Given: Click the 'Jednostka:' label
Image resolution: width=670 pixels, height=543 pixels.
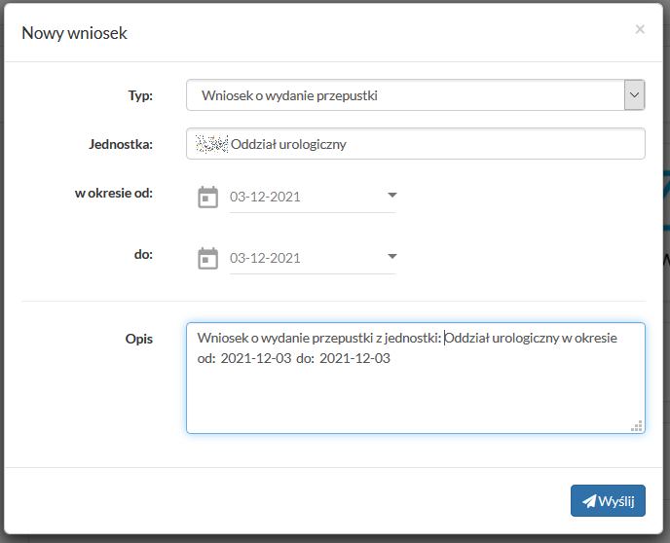Looking at the screenshot, I should pos(120,144).
